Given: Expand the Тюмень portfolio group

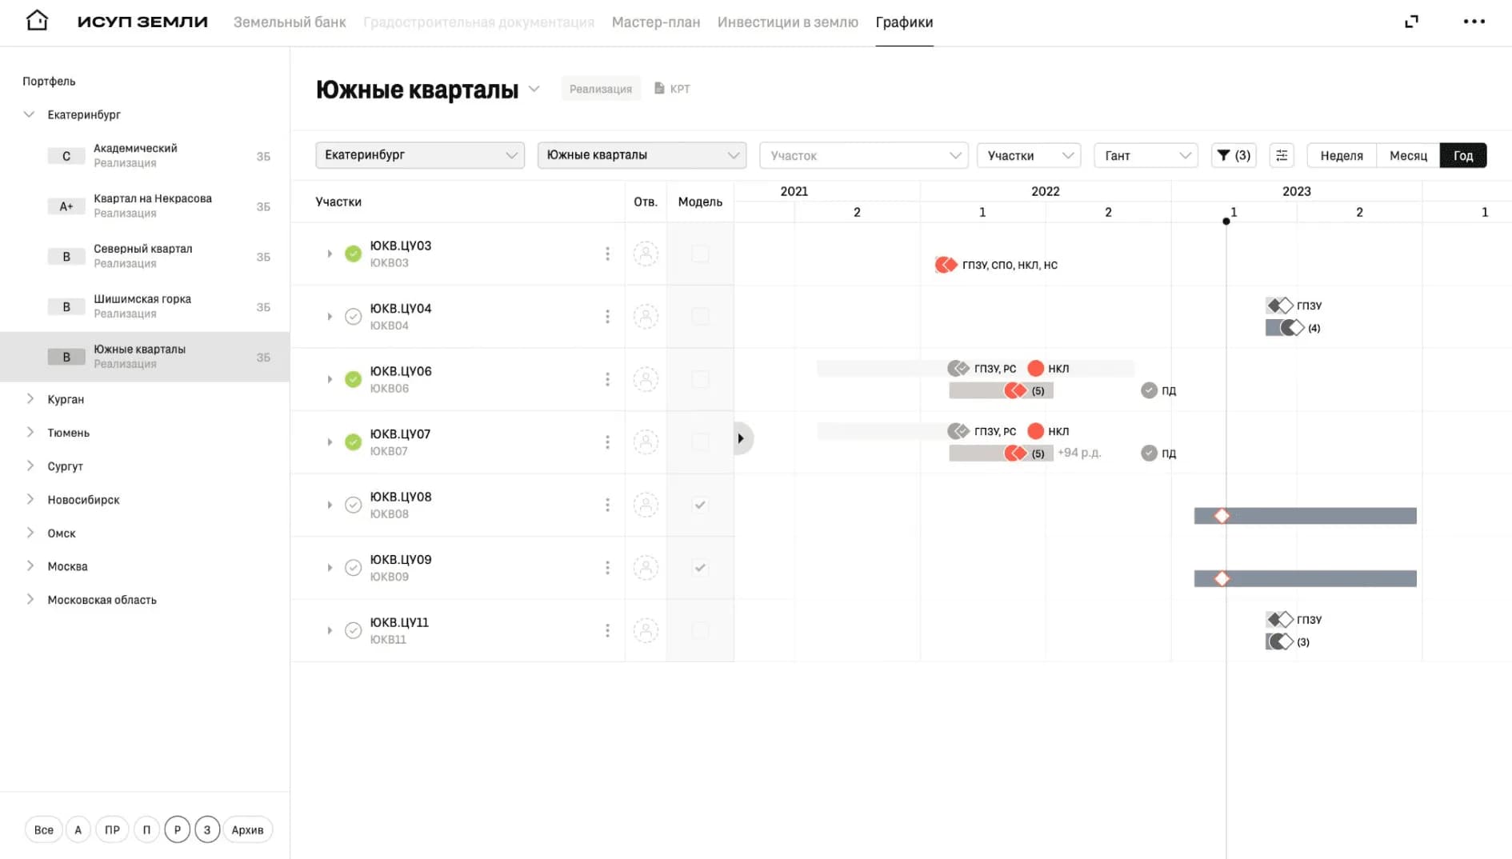Looking at the screenshot, I should click(30, 433).
